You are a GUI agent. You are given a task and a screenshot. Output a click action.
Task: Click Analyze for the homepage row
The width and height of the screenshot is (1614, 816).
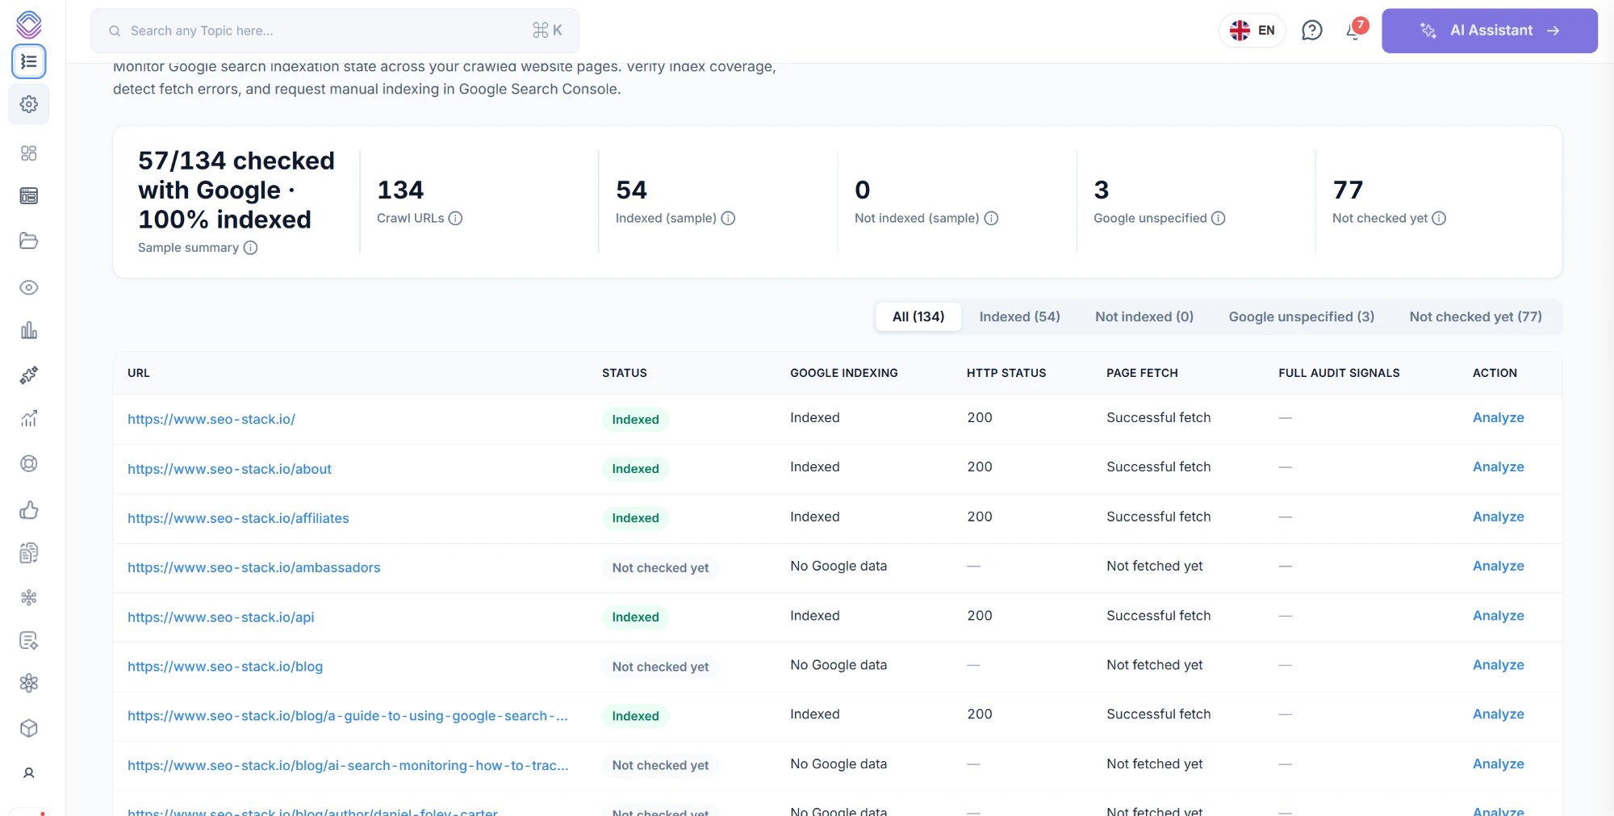(x=1498, y=417)
